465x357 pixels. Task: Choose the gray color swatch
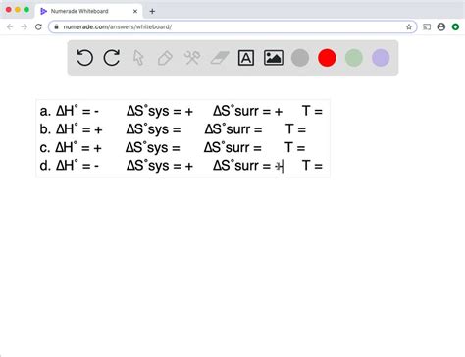pos(300,58)
